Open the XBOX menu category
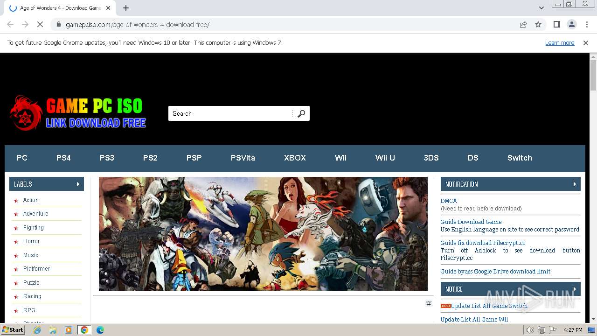 [x=295, y=158]
